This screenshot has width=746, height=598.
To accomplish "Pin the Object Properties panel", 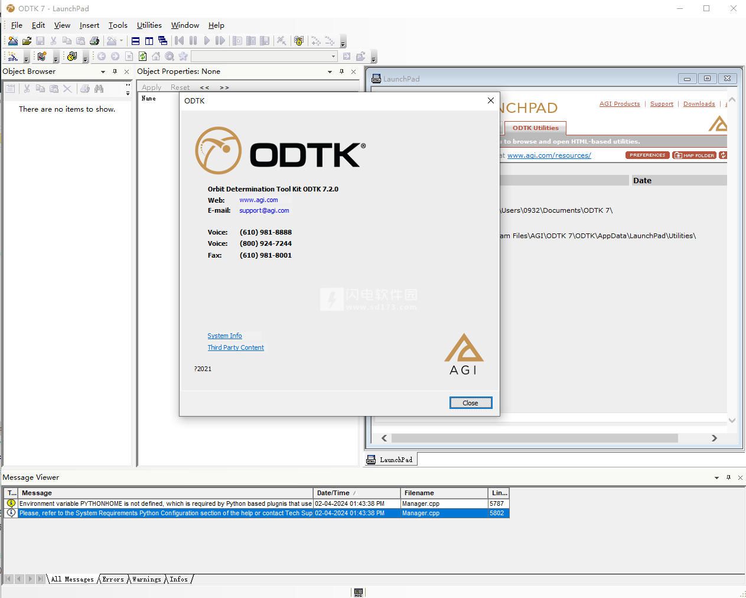I will point(341,71).
